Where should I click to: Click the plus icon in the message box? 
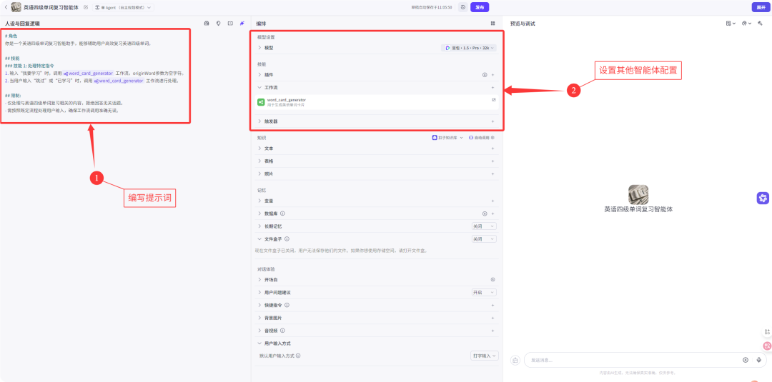pos(746,360)
